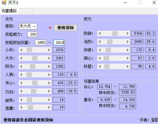Click the 防御 percentage box 63.3
Screen dimensions: 158x124
150,33
